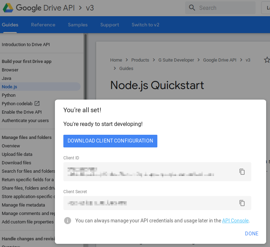Open Overview under Manage files and folders
Viewport: 270px width, 247px height.
[x=11, y=146]
